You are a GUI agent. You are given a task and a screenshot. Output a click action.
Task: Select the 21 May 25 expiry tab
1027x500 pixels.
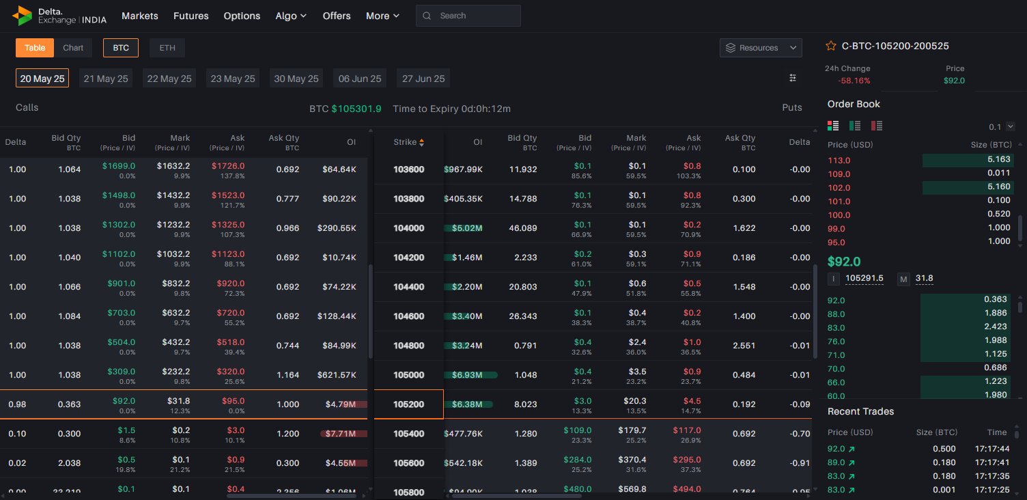[106, 79]
